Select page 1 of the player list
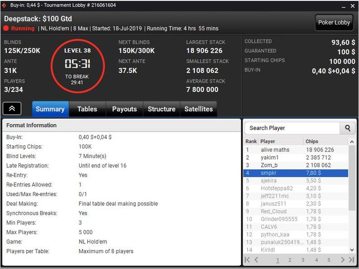The height and width of the screenshot is (269, 359). (x=277, y=260)
